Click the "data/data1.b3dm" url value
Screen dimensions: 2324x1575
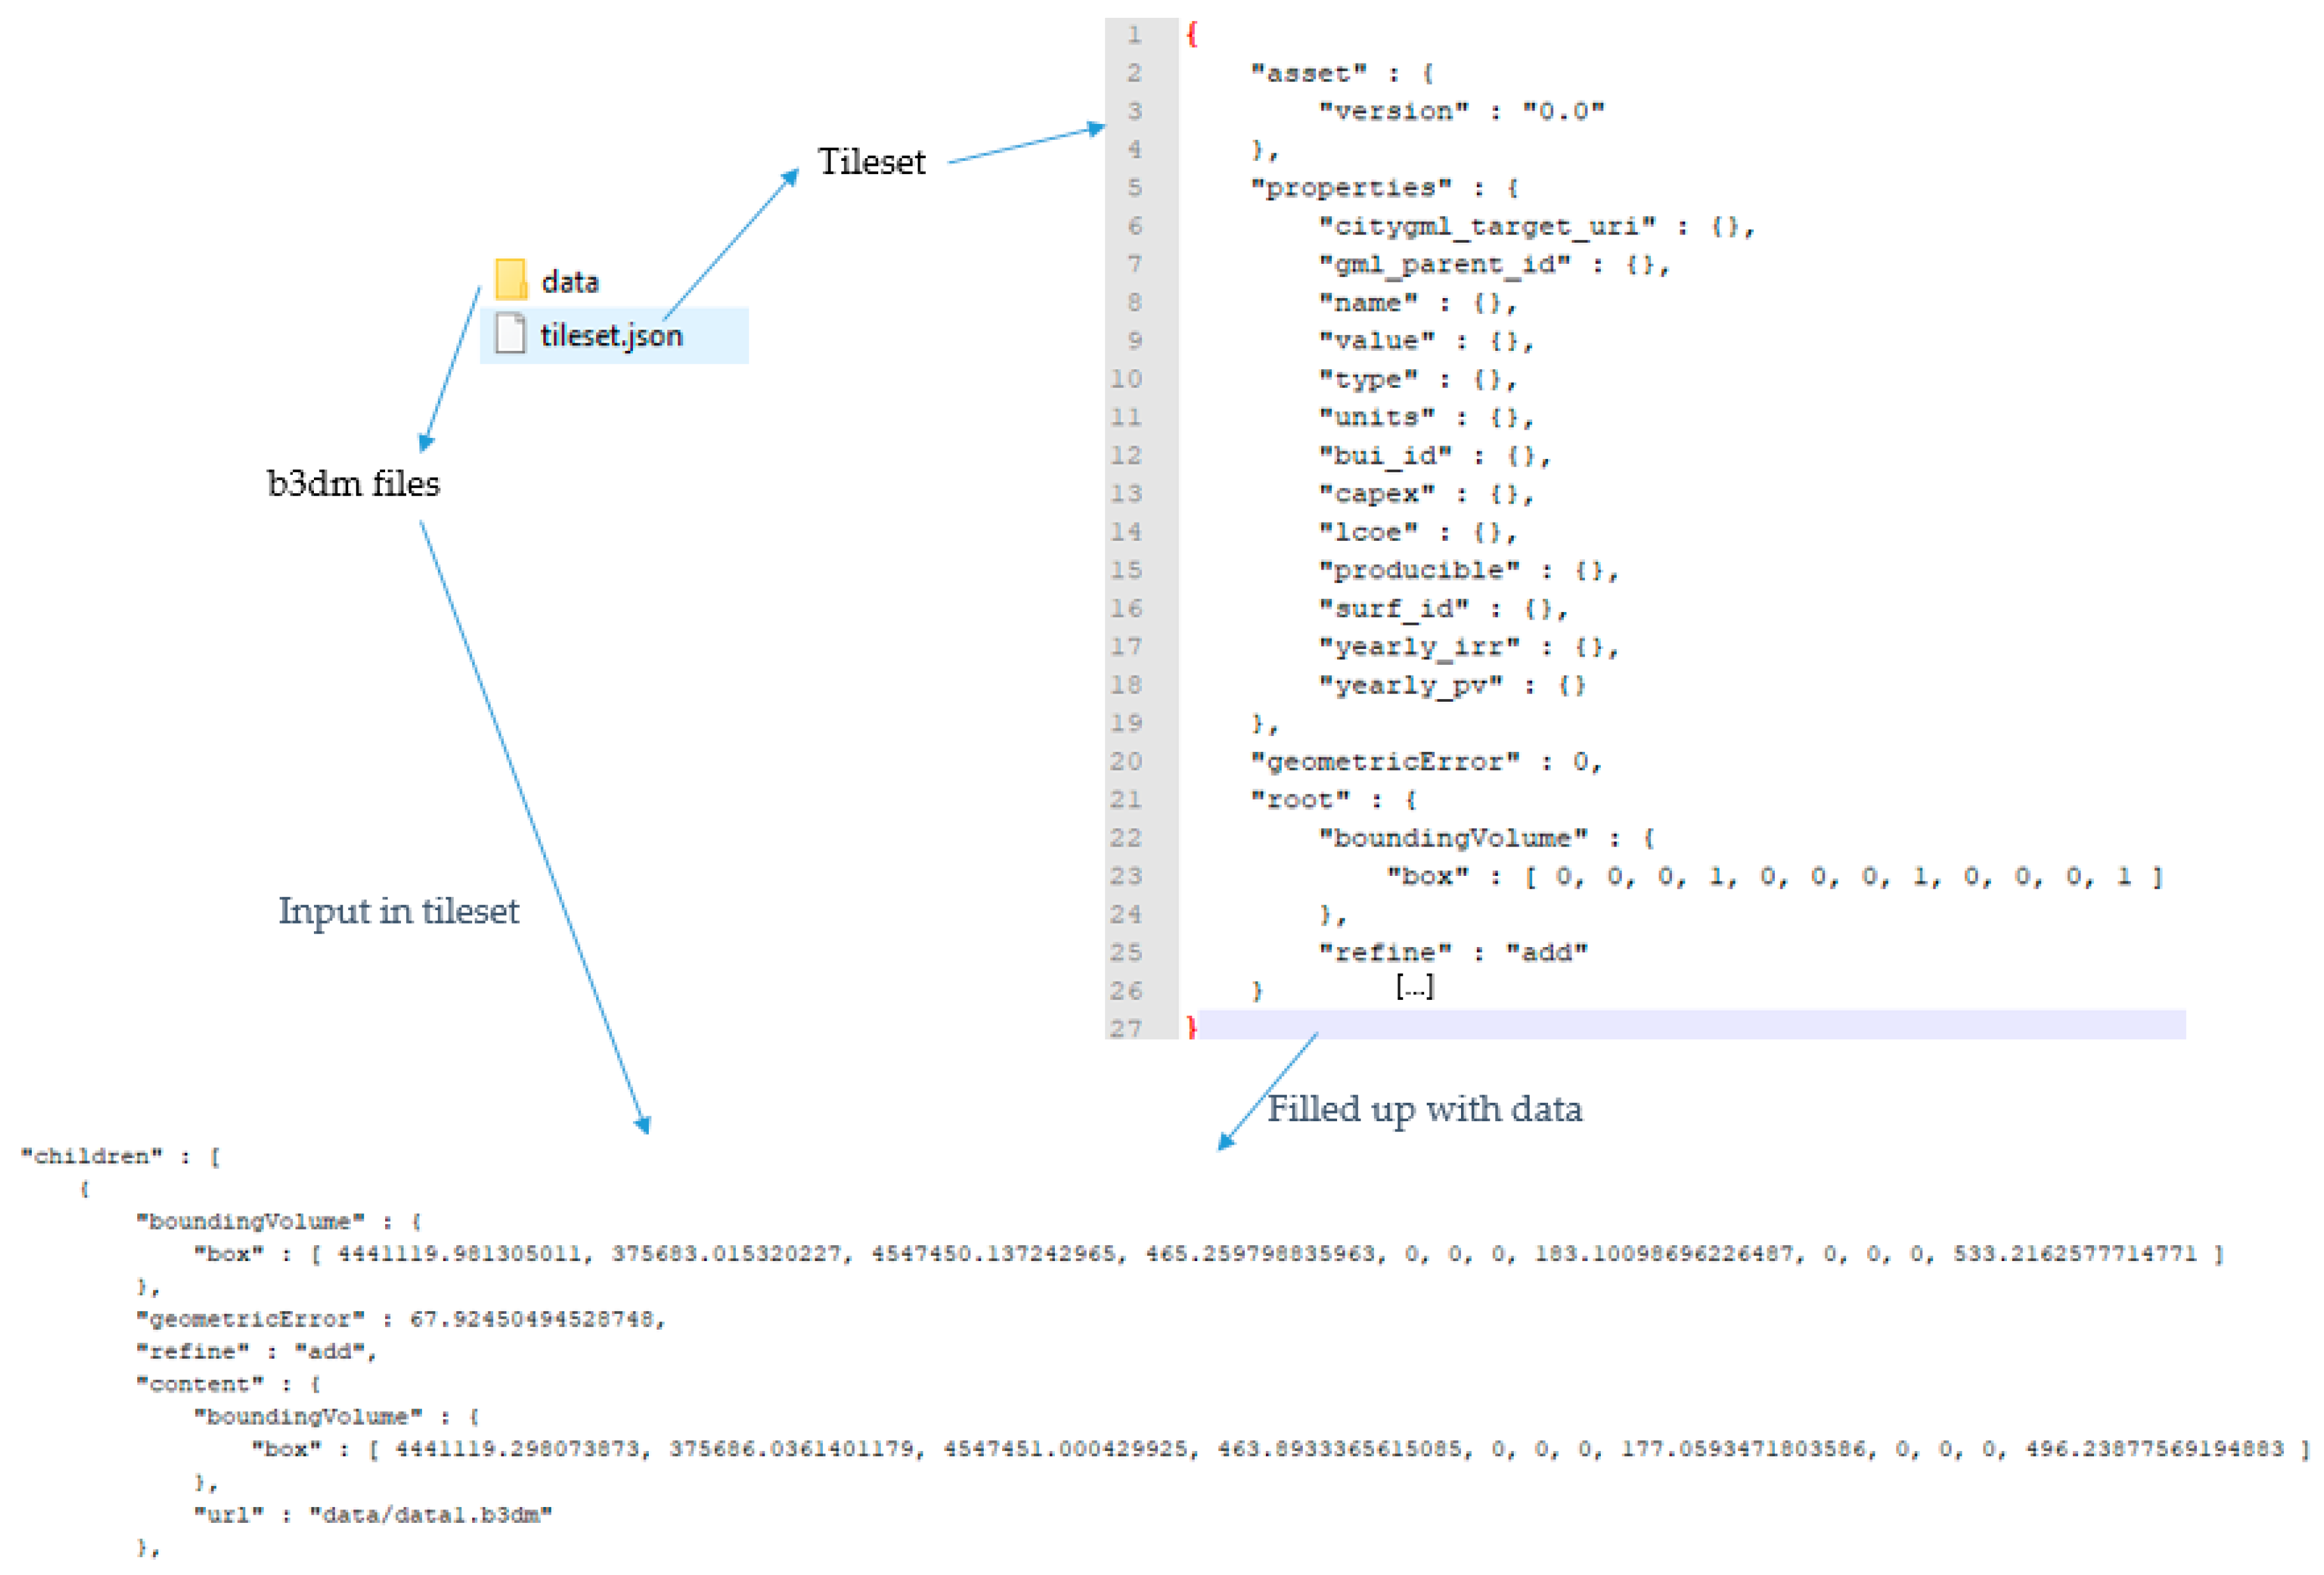point(430,1514)
